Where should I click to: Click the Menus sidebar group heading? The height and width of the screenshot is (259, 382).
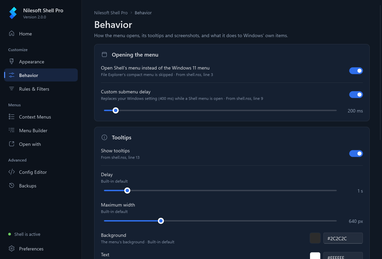14,105
